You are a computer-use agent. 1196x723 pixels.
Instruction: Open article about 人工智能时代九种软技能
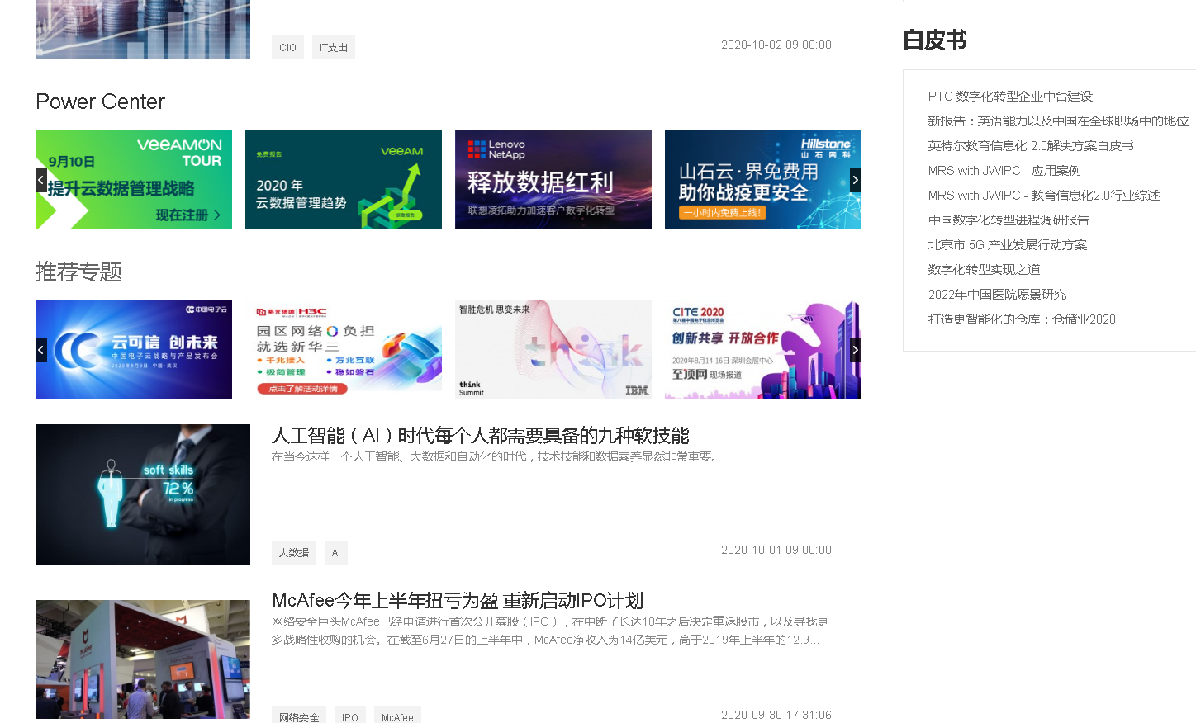pyautogui.click(x=483, y=437)
